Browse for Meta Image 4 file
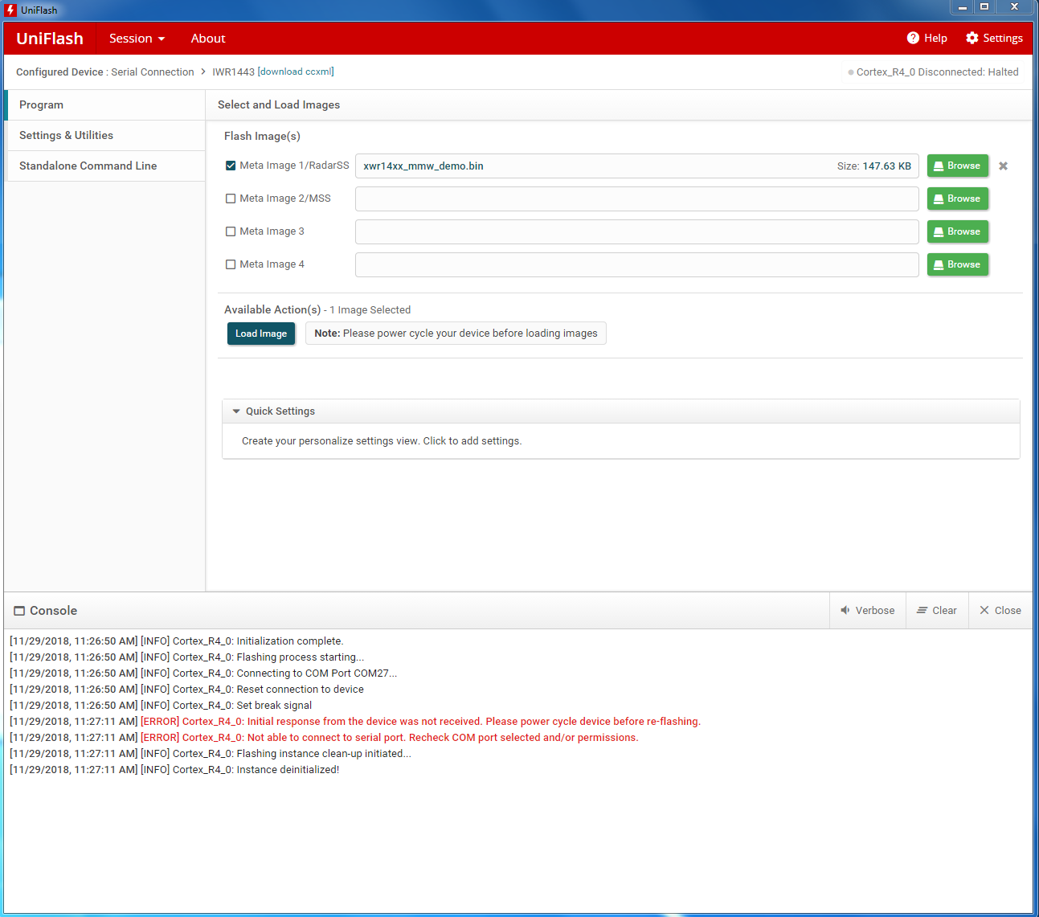The width and height of the screenshot is (1039, 917). (958, 264)
